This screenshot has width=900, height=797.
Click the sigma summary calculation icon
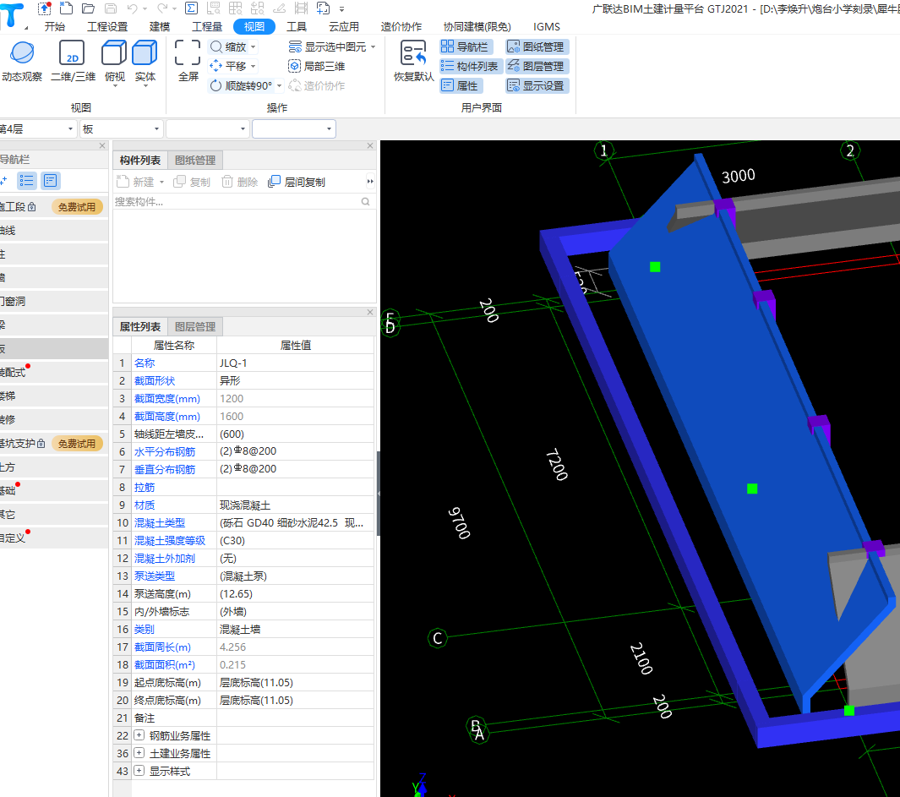[x=191, y=8]
